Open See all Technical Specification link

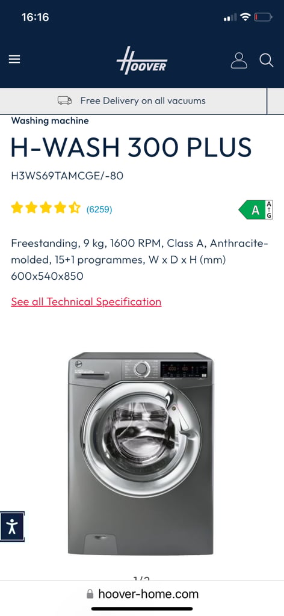[86, 302]
